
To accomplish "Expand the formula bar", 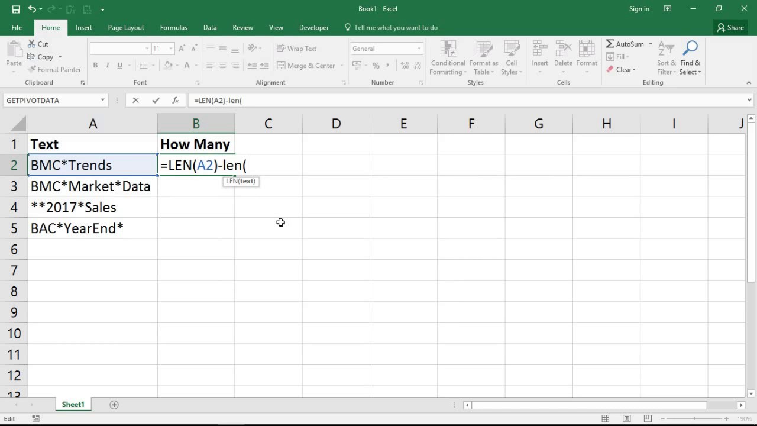I will tap(749, 101).
